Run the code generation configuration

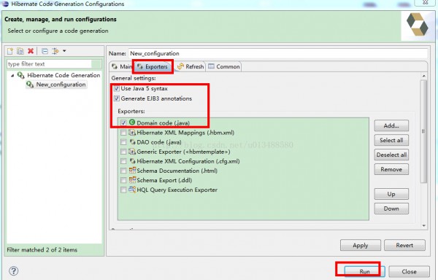364,271
